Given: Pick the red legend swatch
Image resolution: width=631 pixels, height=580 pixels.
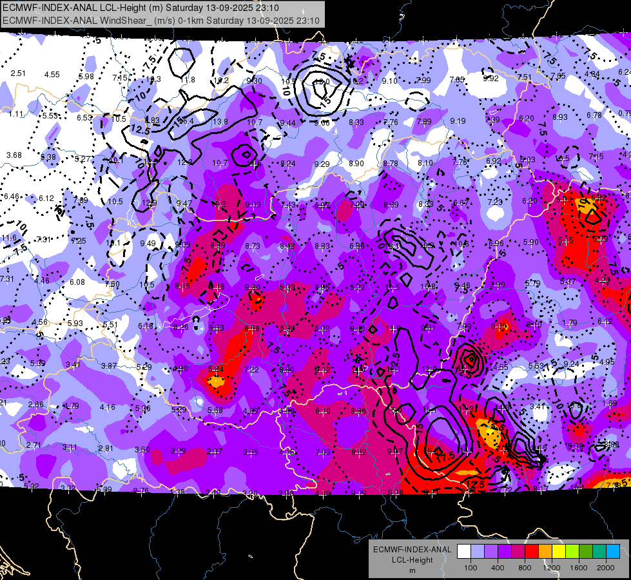Looking at the screenshot, I should pos(532,552).
